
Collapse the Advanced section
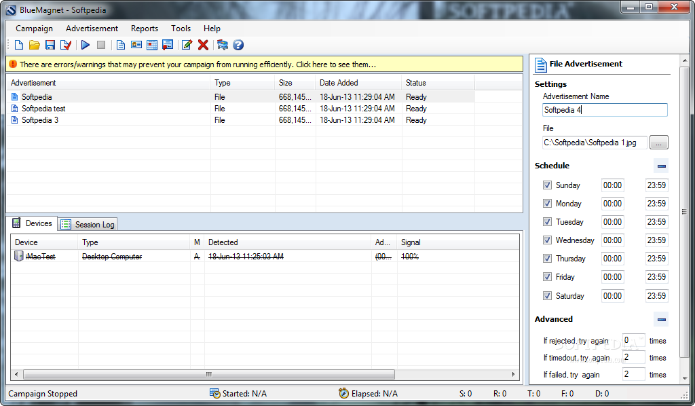point(661,320)
